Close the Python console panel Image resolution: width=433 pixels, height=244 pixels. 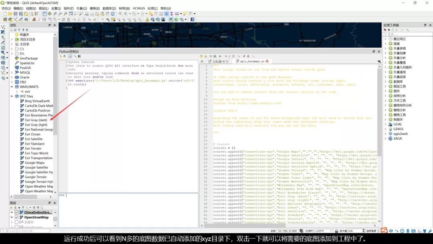pos(379,52)
